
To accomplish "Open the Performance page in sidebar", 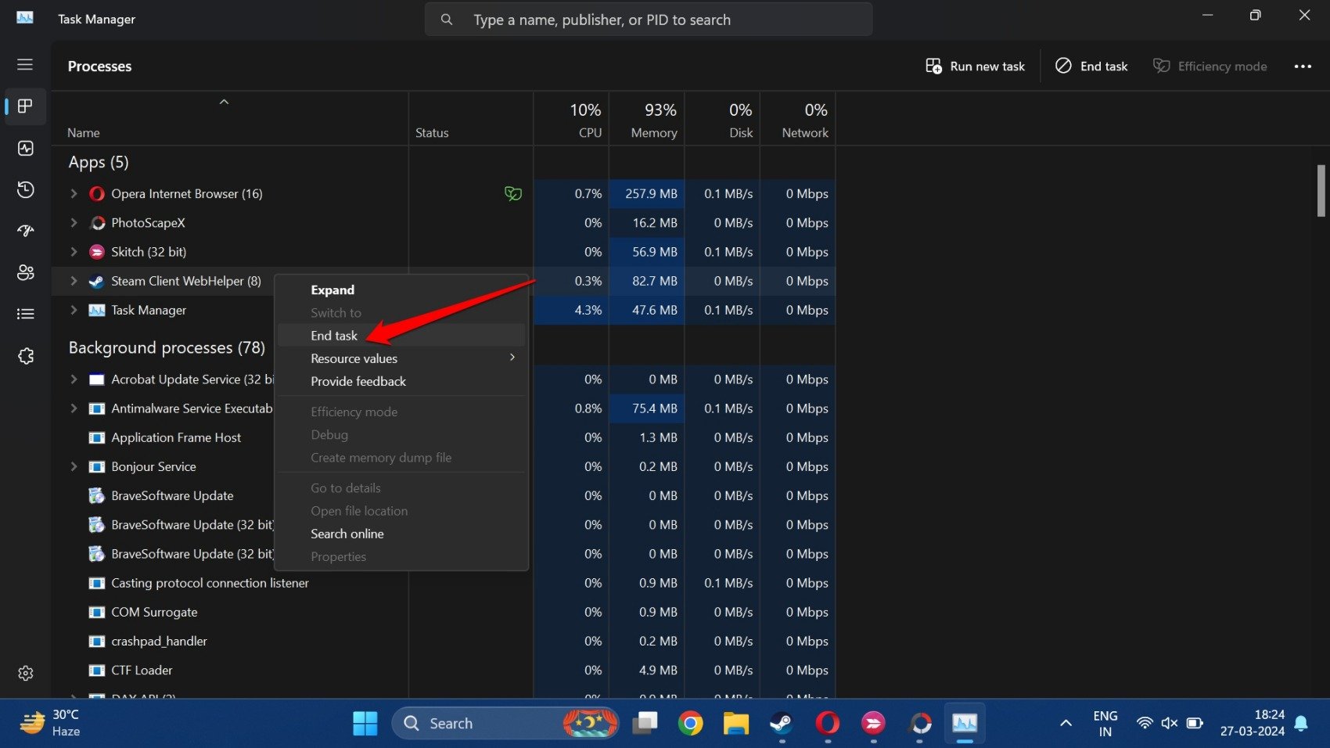I will [25, 148].
